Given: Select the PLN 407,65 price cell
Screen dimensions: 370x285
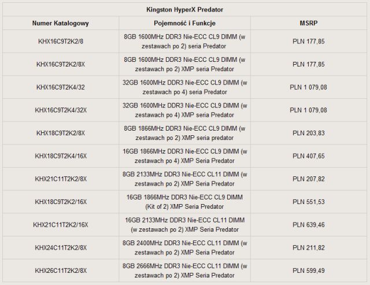Looking at the screenshot, I should [309, 156].
